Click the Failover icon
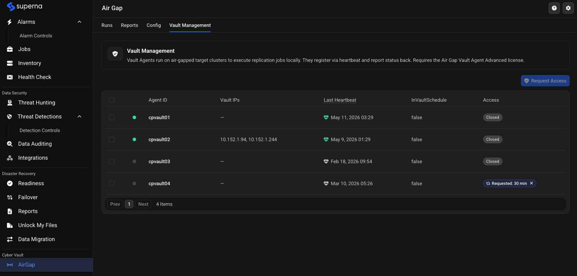The image size is (577, 276). (10, 197)
